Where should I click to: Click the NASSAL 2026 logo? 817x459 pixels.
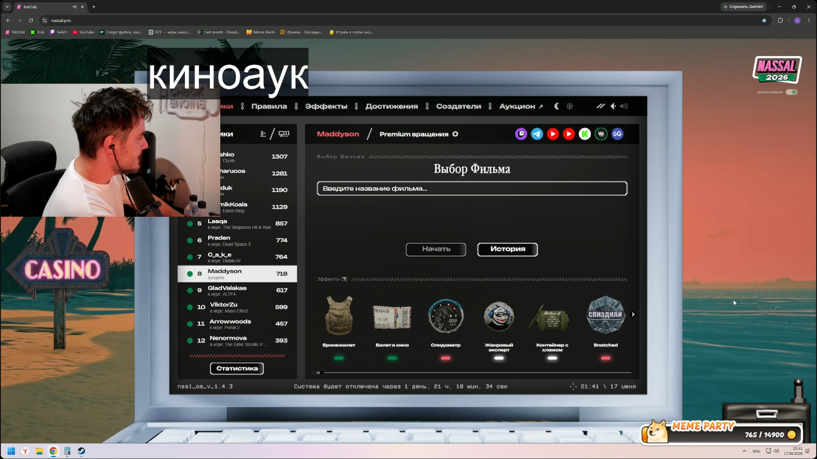[777, 70]
